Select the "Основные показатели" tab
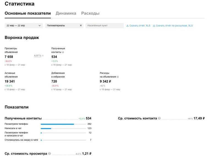This screenshot has width=220, height=164. 28,13
